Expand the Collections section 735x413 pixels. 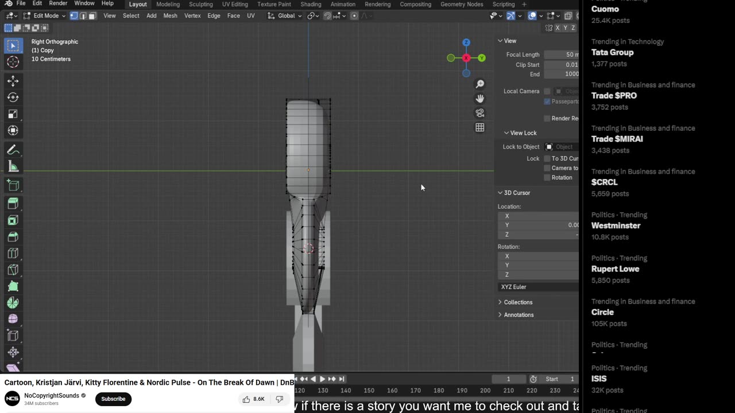(515, 302)
